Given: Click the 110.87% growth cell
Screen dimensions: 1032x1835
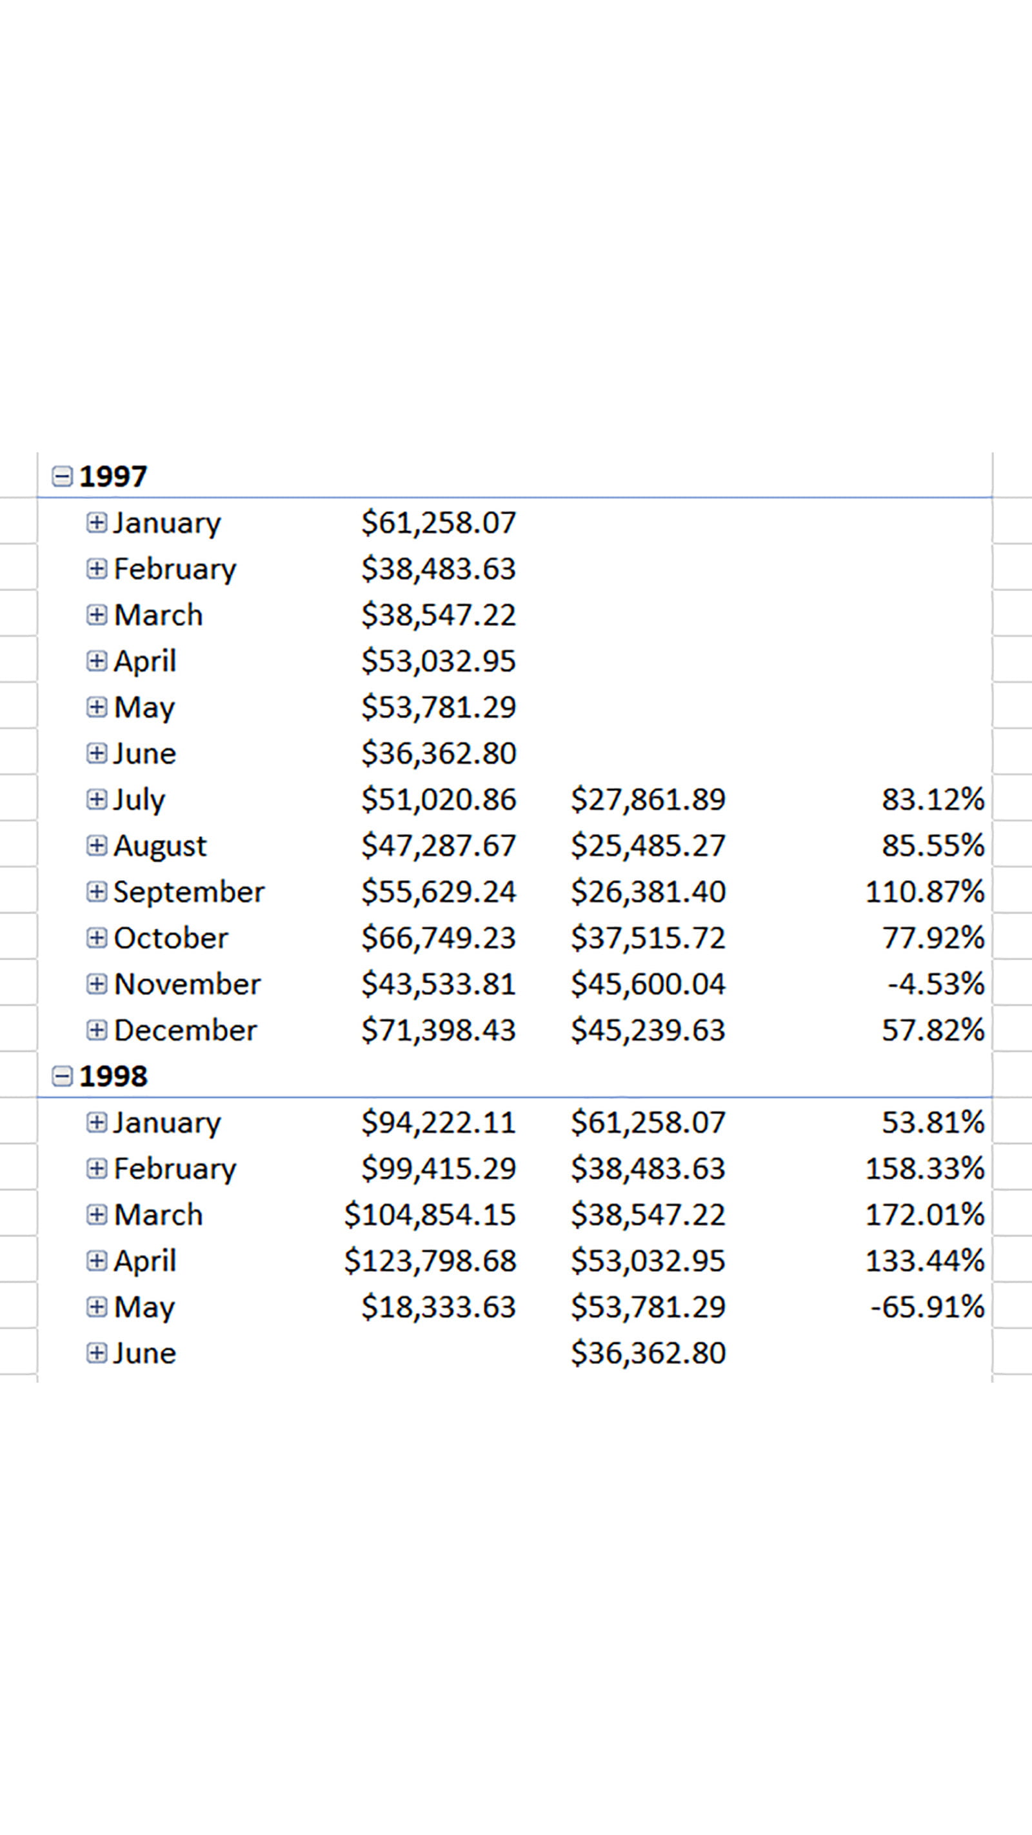Looking at the screenshot, I should coord(924,892).
